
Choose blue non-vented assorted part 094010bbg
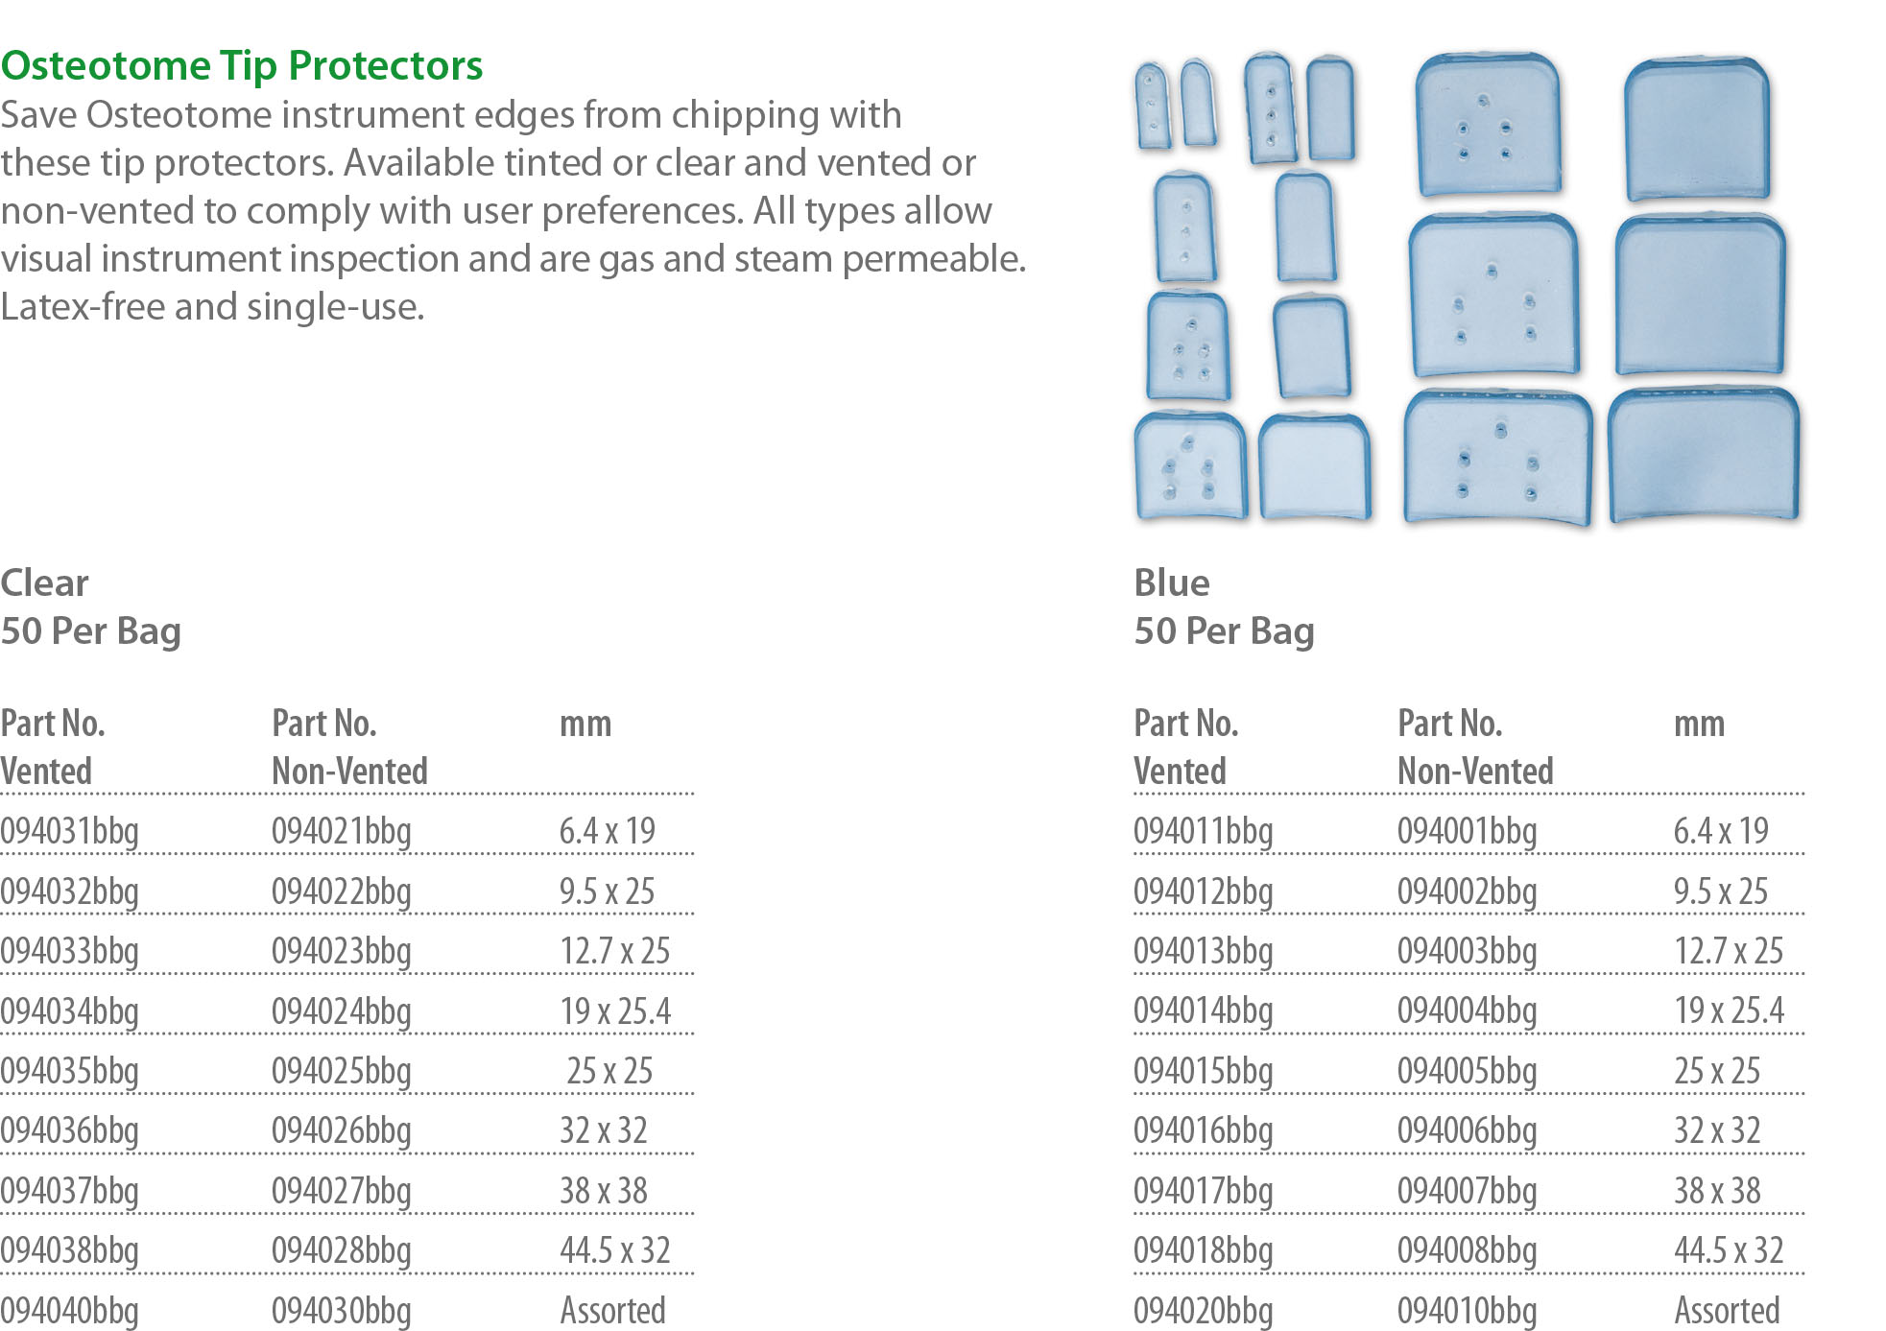[1467, 1310]
